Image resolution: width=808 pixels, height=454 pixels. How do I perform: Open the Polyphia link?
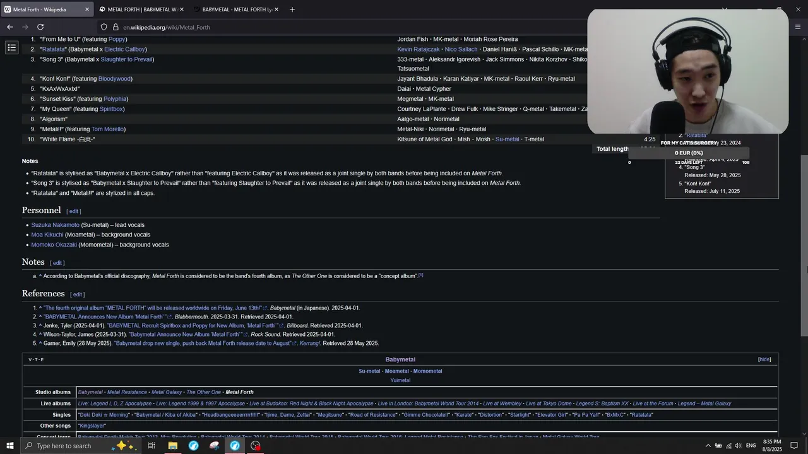pyautogui.click(x=115, y=99)
